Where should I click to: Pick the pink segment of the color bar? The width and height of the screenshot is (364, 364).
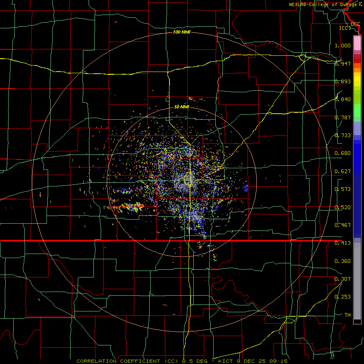[357, 43]
